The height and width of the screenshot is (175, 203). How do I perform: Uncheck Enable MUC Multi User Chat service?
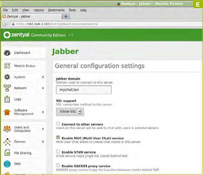[58, 138]
